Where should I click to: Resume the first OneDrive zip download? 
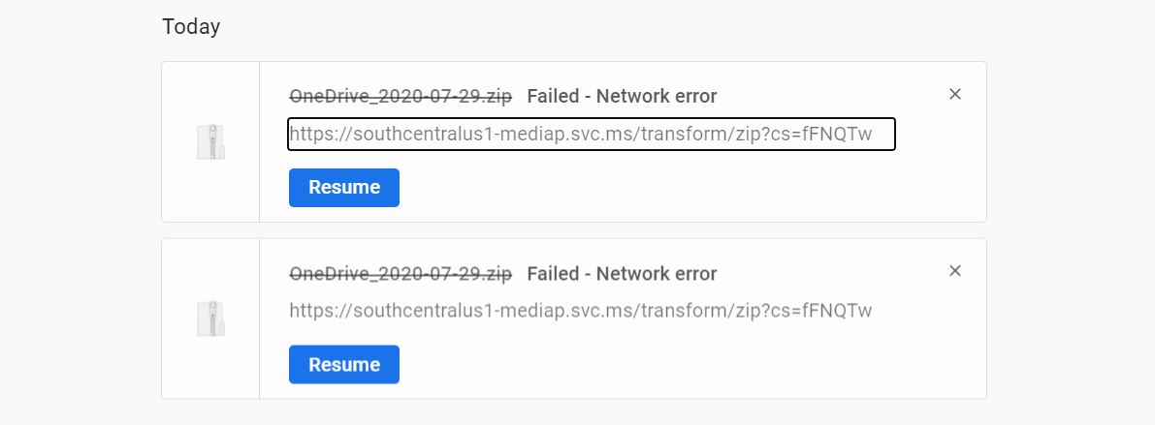pos(344,188)
